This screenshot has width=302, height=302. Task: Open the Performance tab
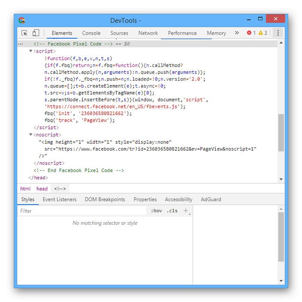click(182, 33)
